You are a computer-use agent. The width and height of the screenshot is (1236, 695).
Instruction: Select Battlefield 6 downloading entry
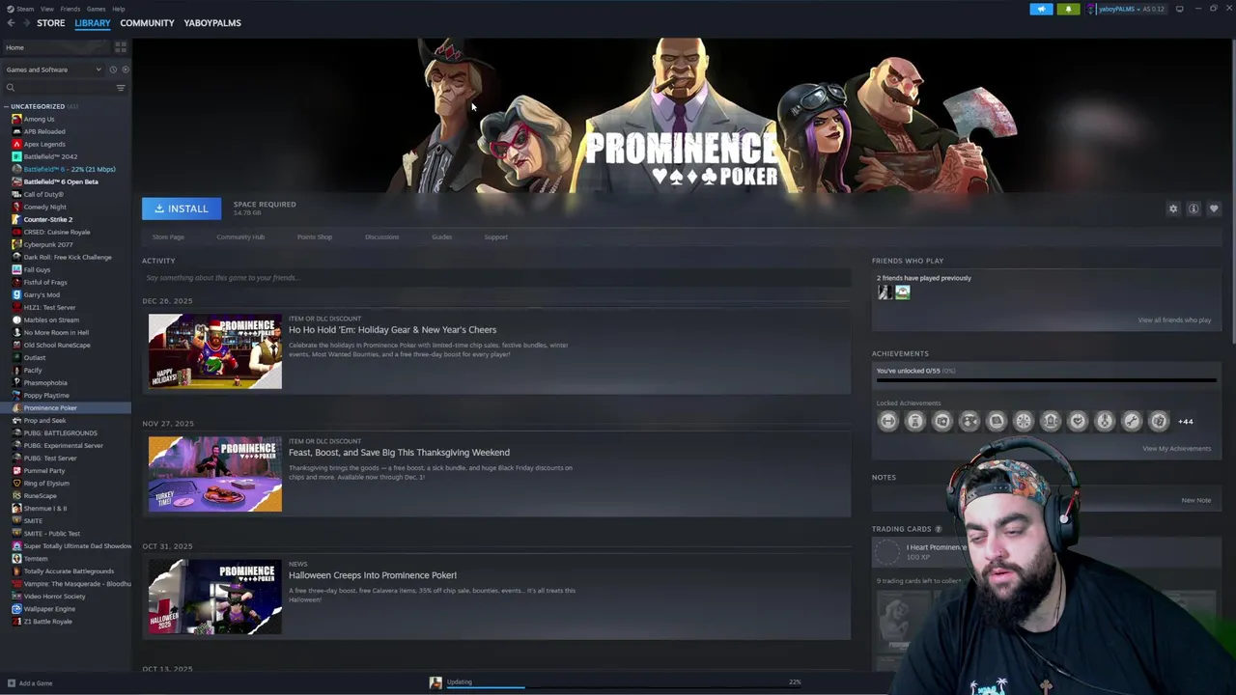coord(66,169)
